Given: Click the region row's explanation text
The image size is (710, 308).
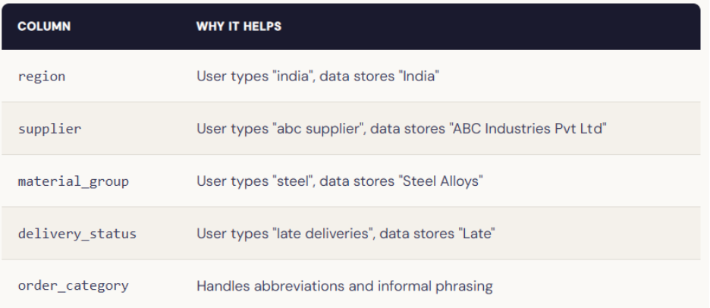Looking at the screenshot, I should tap(317, 77).
